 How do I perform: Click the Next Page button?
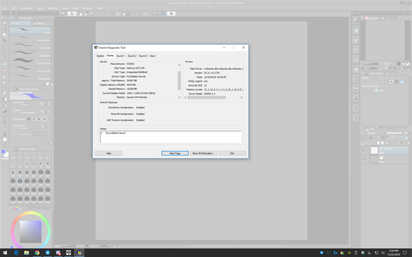(175, 153)
